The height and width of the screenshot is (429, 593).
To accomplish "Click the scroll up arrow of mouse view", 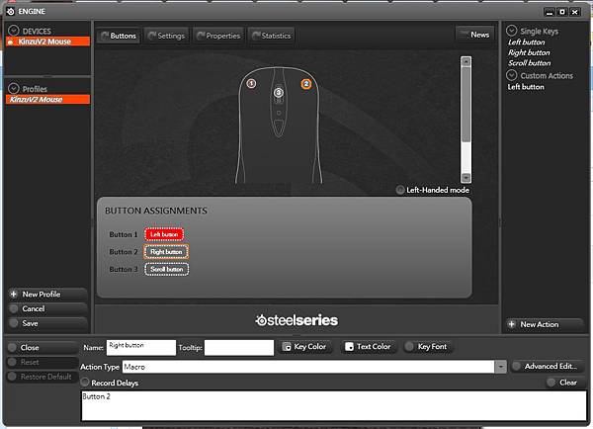I will [466, 61].
